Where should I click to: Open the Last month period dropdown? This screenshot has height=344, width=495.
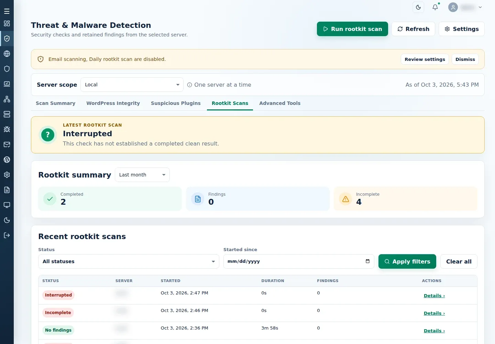[142, 175]
